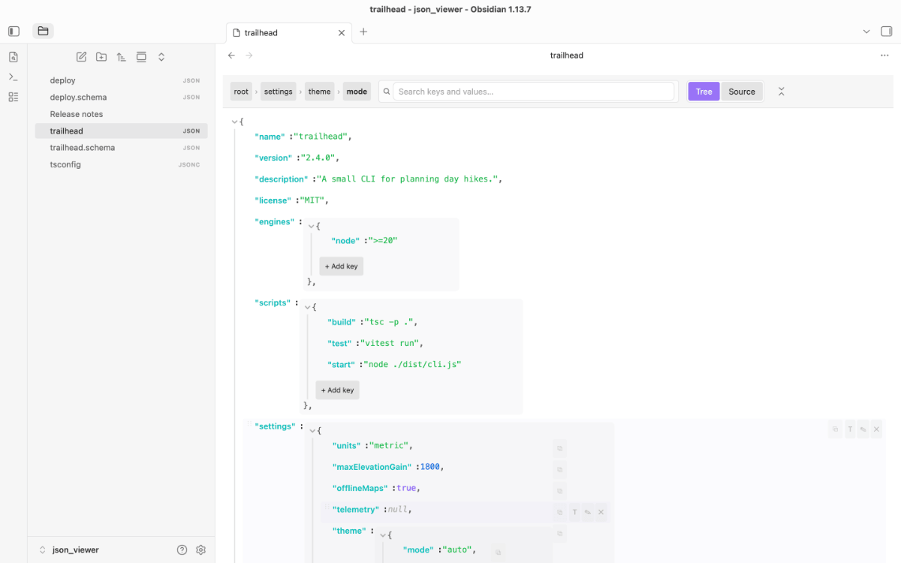901x563 pixels.
Task: Copy the "settings" object
Action: tap(835, 429)
